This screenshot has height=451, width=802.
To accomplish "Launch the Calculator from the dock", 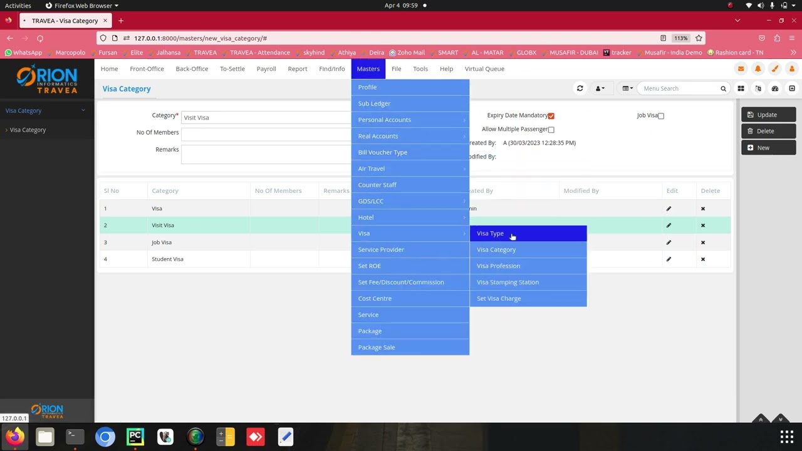I will pyautogui.click(x=226, y=437).
